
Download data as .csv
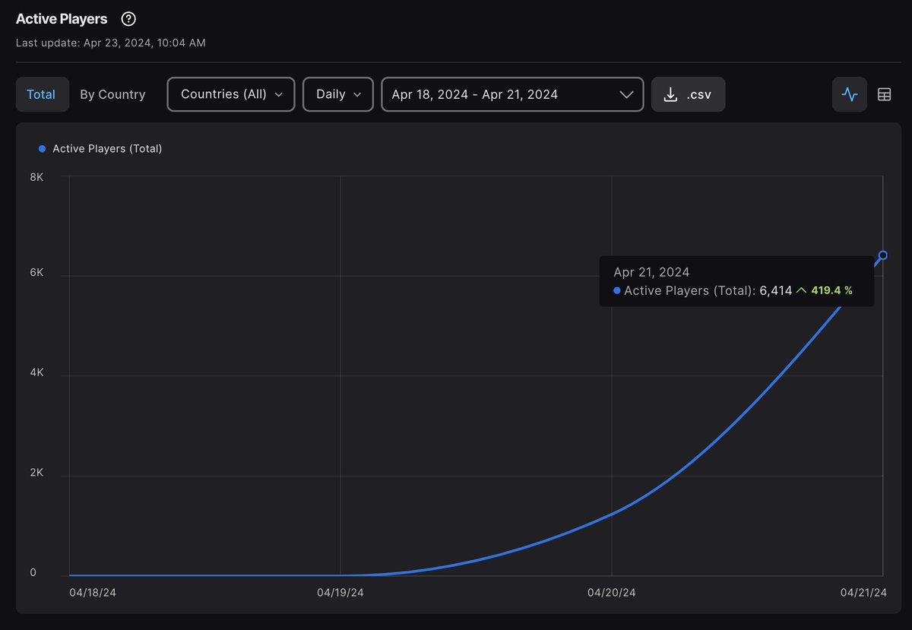coord(688,94)
